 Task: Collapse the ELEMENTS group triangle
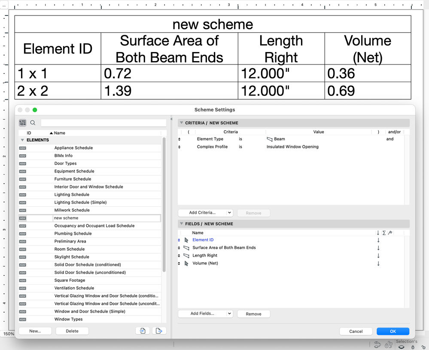22,140
